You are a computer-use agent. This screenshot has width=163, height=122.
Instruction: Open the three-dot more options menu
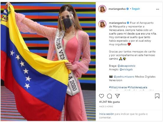[157, 9]
